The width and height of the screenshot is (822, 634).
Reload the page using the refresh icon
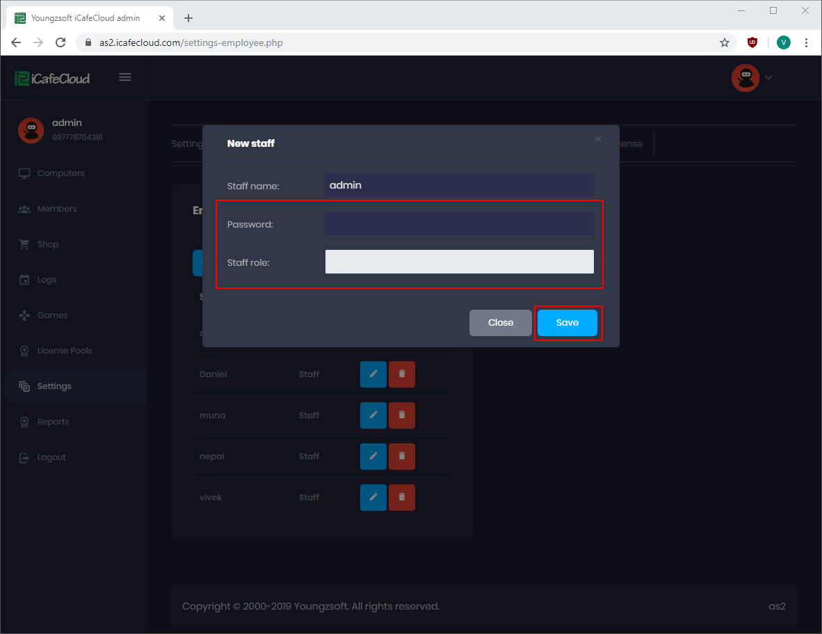[61, 42]
